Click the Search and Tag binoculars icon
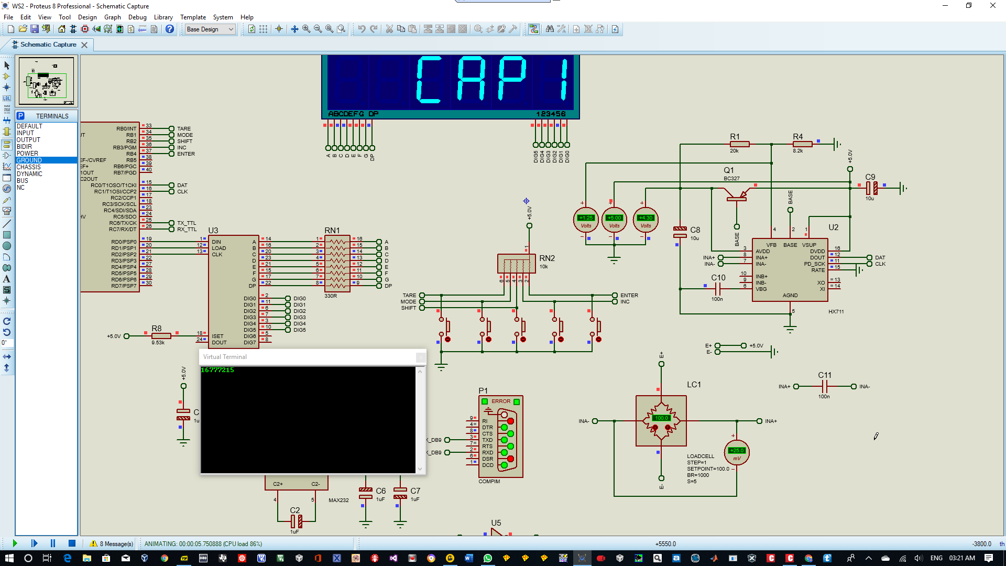 pyautogui.click(x=550, y=29)
